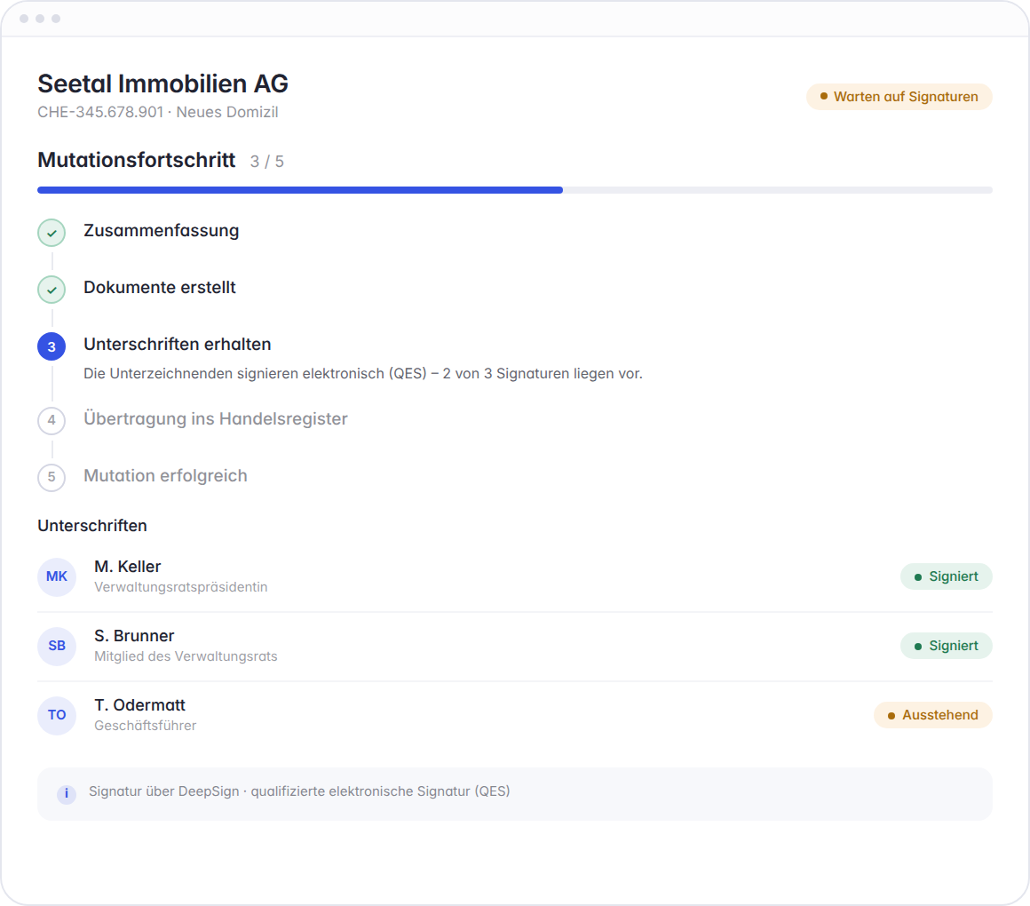Click the CHE-345.678.901 · Neues Domizil subtitle
1030x906 pixels.
coord(158,112)
